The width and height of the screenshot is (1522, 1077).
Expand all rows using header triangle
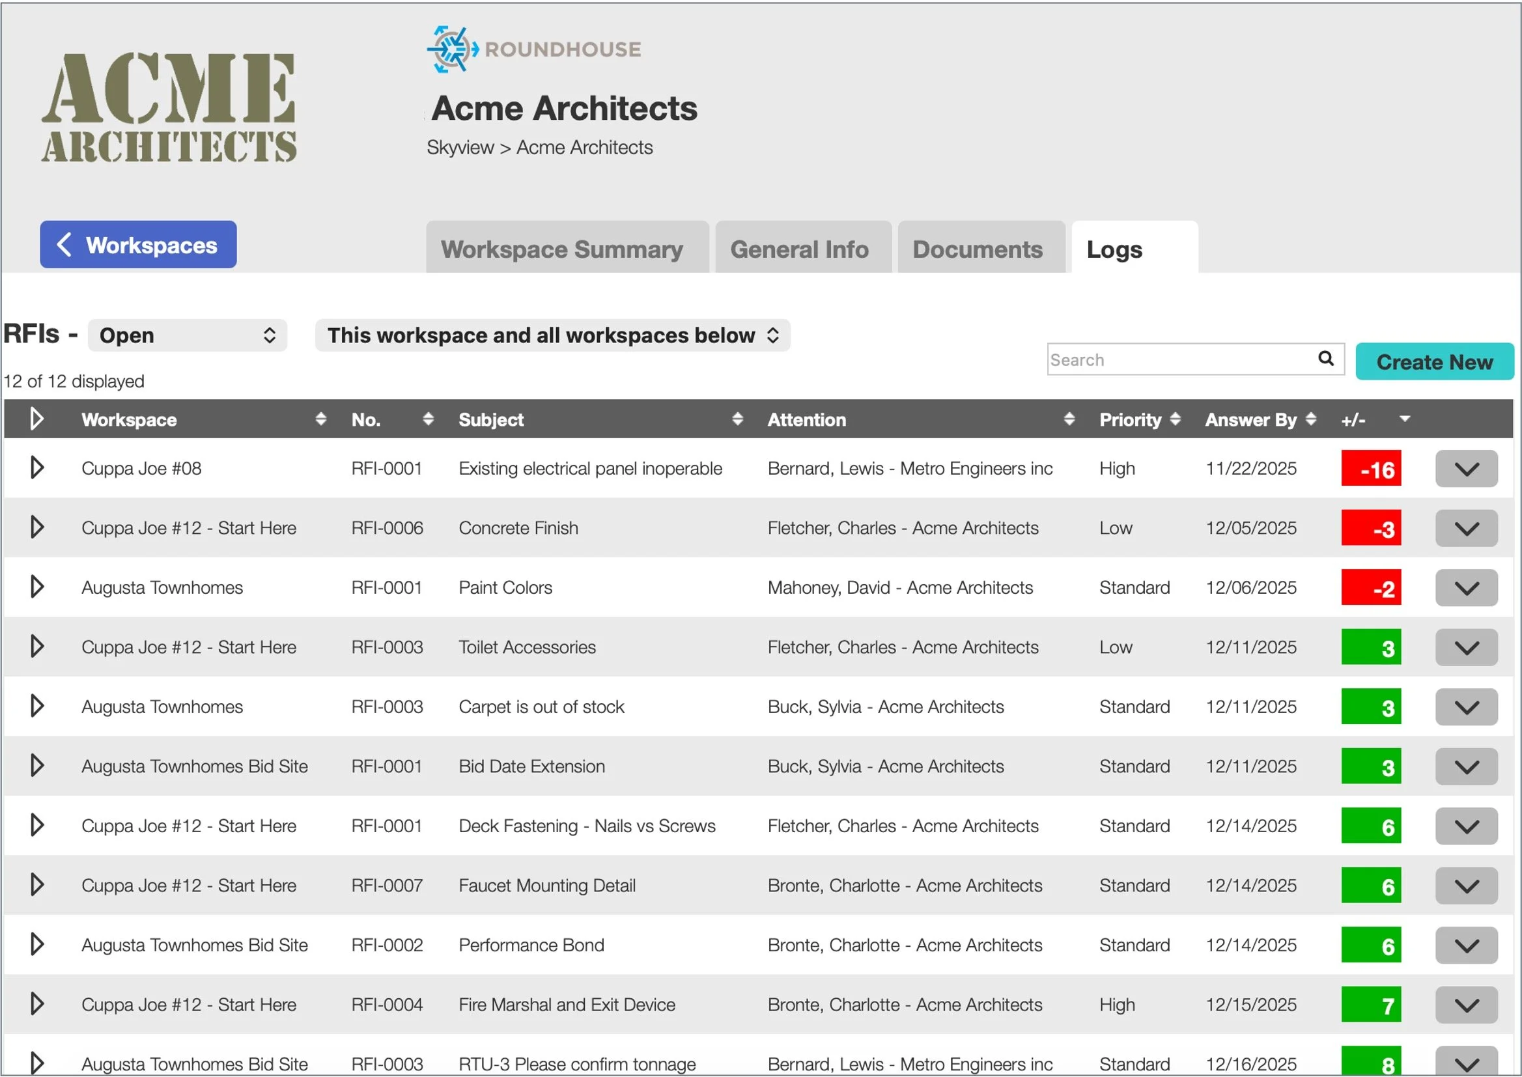tap(37, 419)
